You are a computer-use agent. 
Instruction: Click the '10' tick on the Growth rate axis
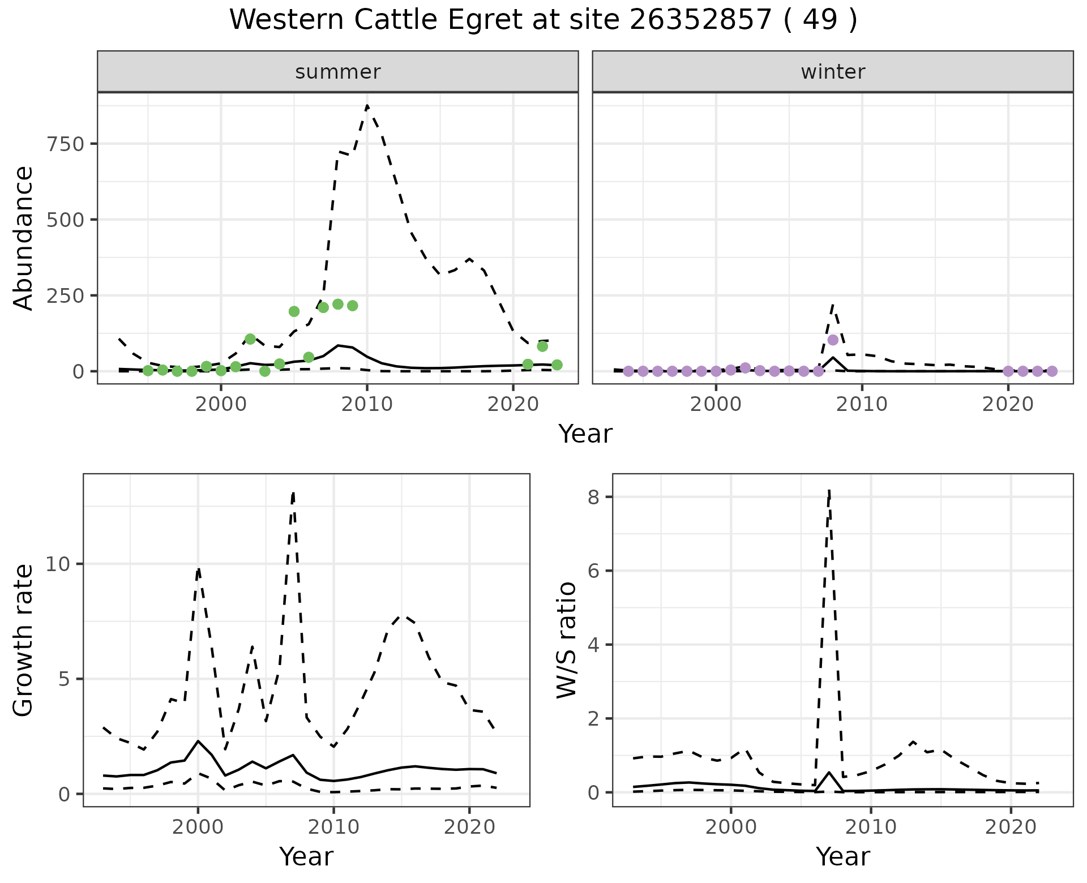pyautogui.click(x=59, y=564)
